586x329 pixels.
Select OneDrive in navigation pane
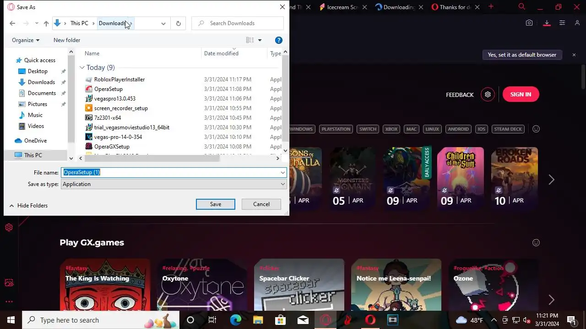point(35,141)
